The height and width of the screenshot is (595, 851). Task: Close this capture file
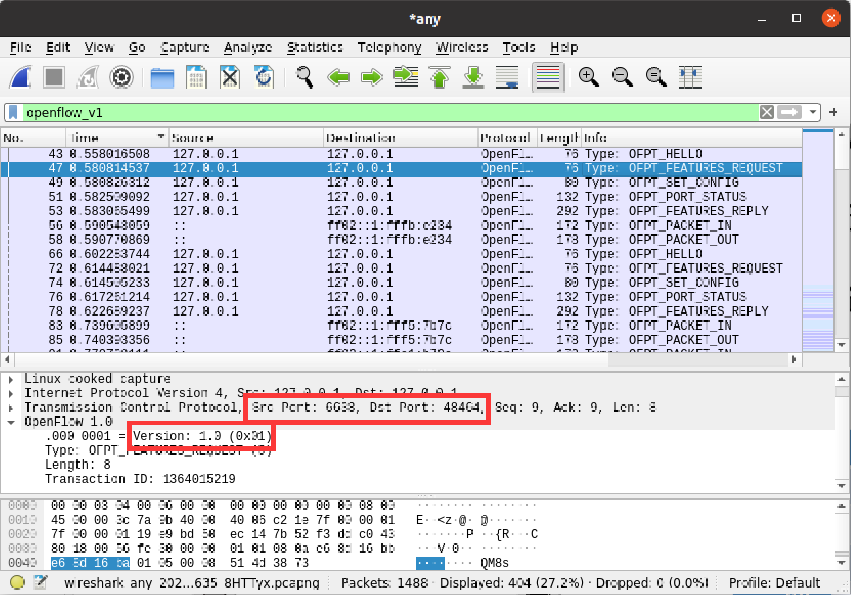pyautogui.click(x=230, y=77)
